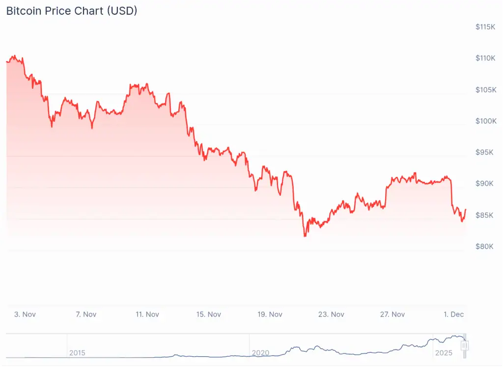This screenshot has width=503, height=367.
Task: Click the 27. Nov date label
Action: (x=392, y=314)
